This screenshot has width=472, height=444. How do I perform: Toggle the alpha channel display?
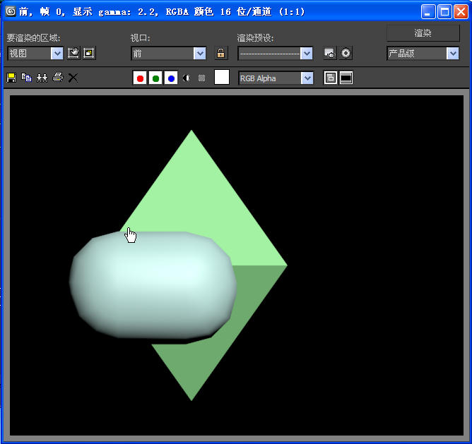point(187,78)
